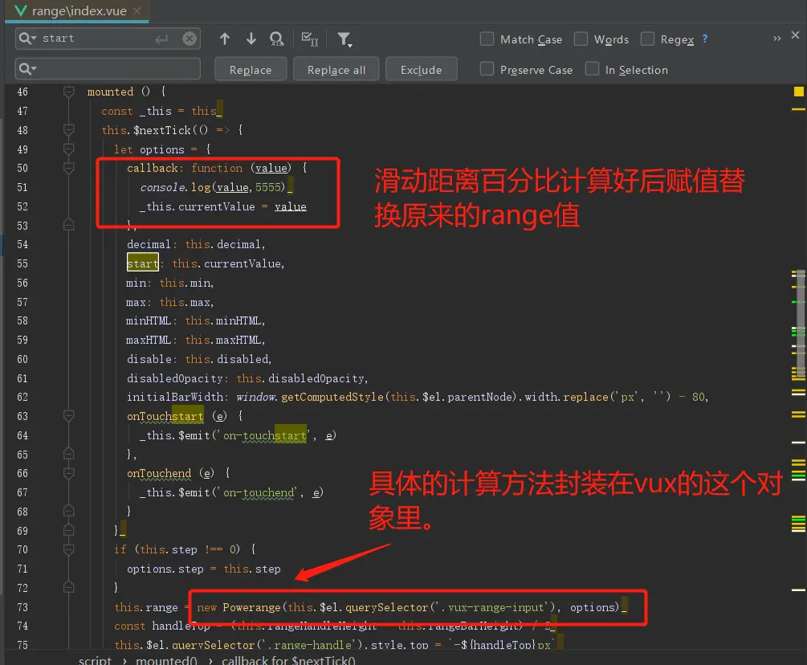Enable the Match Case checkbox

point(487,39)
